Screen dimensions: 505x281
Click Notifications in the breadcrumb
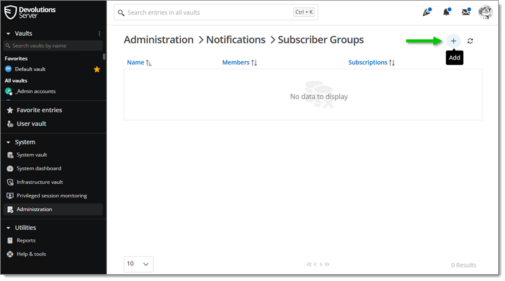(x=236, y=40)
